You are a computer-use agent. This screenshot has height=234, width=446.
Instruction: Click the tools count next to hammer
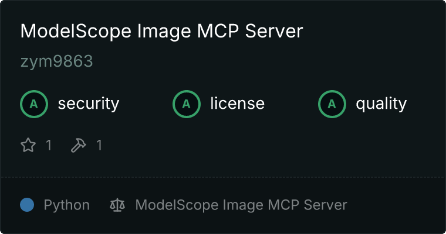(x=99, y=145)
